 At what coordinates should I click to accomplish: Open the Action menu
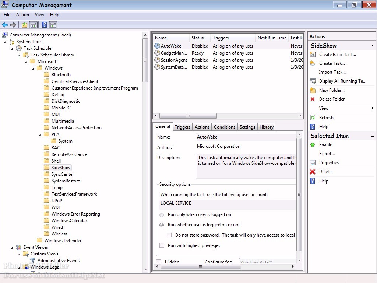click(22, 15)
